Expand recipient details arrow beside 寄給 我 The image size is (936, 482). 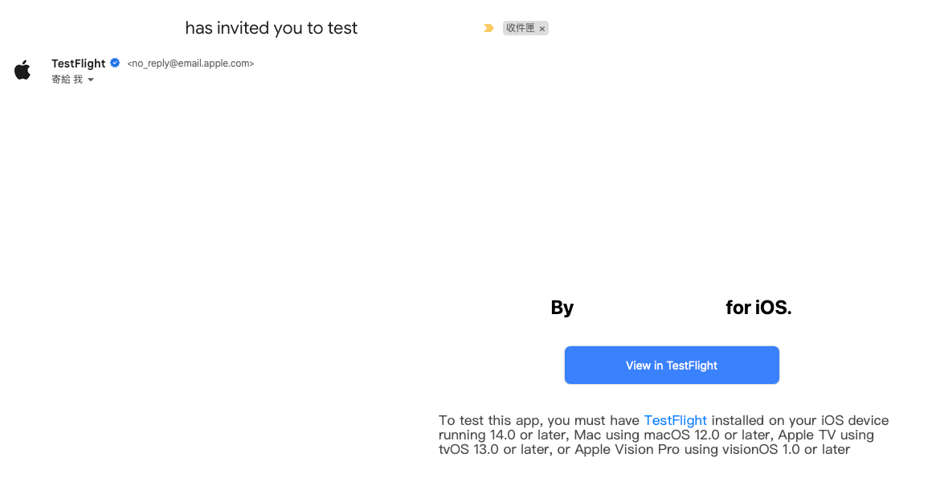point(91,80)
